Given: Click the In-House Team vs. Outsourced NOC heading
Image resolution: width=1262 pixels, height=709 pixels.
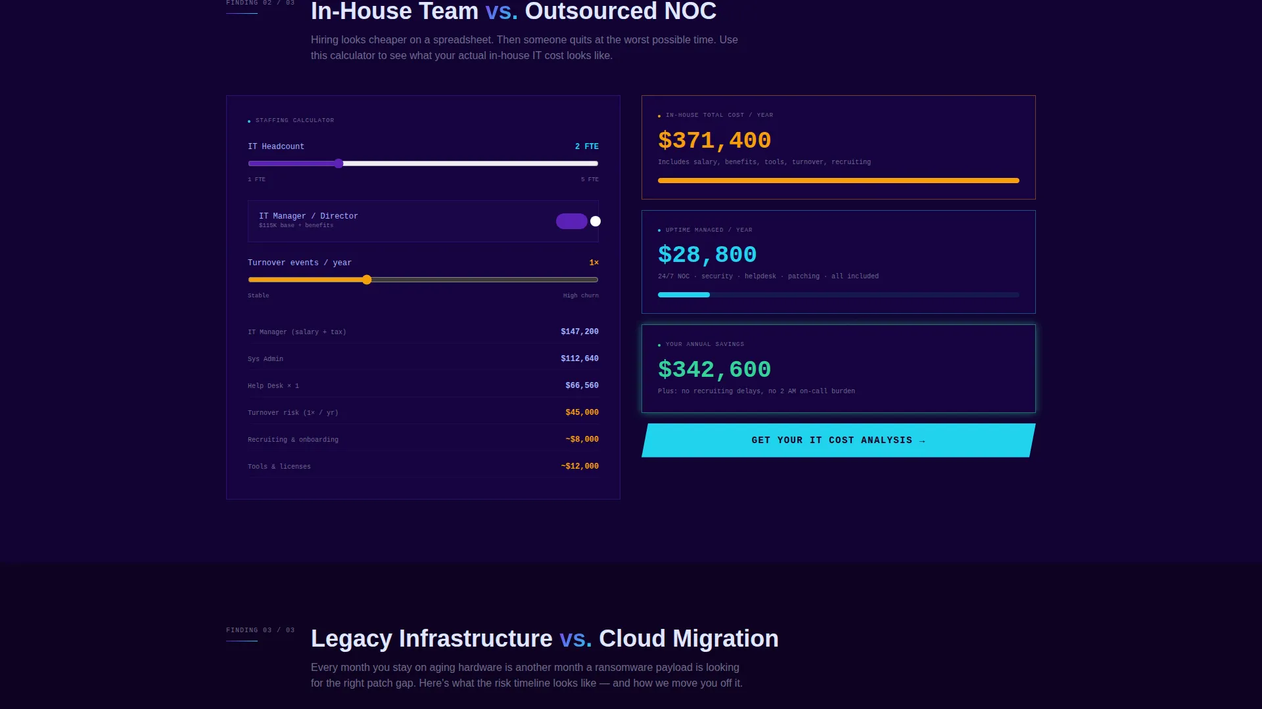Looking at the screenshot, I should click(513, 11).
